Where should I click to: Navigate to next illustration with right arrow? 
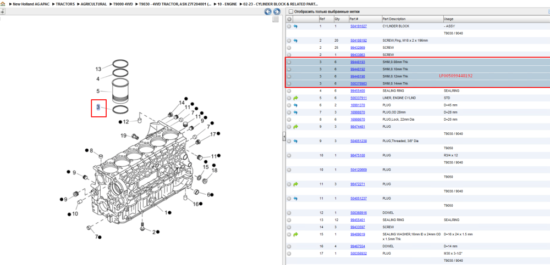click(277, 12)
